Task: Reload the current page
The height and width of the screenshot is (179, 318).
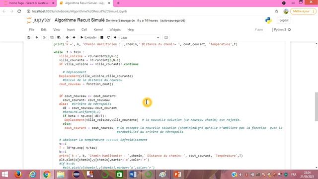Action: click(19, 11)
